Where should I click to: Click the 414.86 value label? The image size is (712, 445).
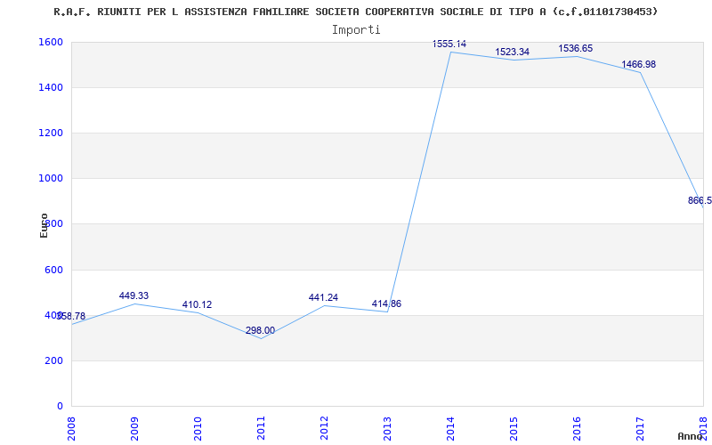click(386, 304)
